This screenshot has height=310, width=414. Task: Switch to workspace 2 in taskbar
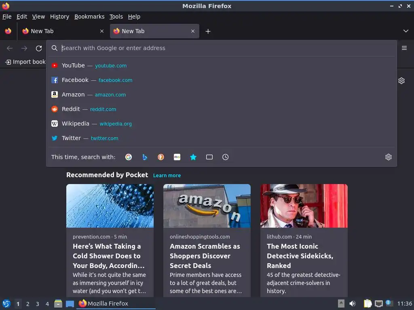click(28, 304)
